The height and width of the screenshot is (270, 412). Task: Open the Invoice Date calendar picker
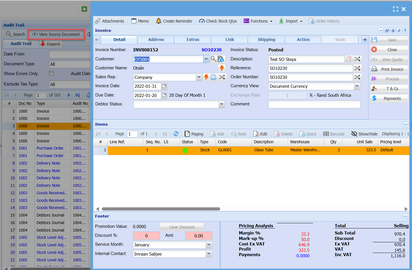164,86
